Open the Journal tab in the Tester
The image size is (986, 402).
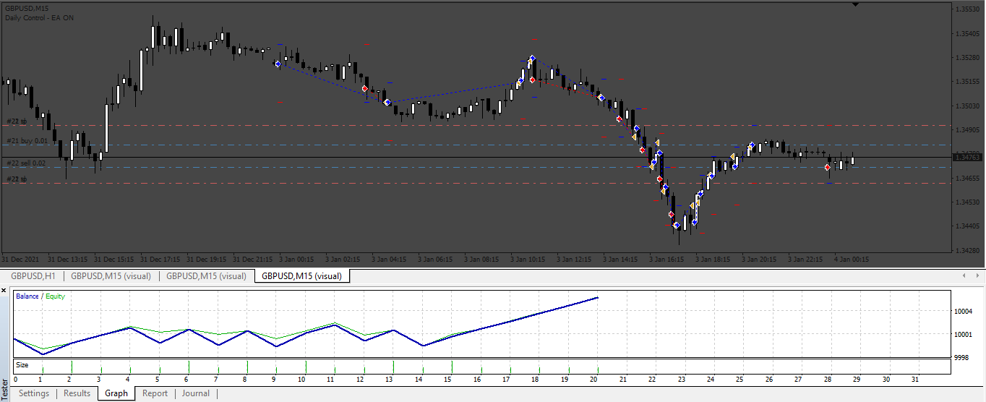click(196, 393)
